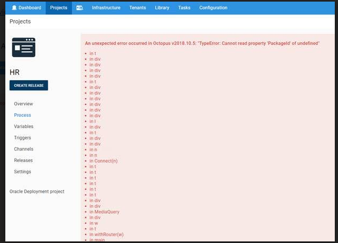Click the Octopus logo beside Dashboard

(14, 8)
